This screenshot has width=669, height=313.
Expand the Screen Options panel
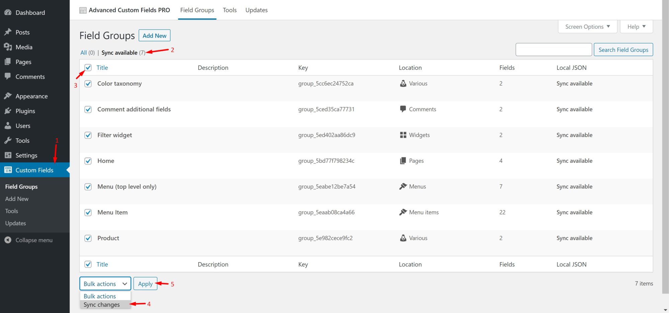click(587, 27)
